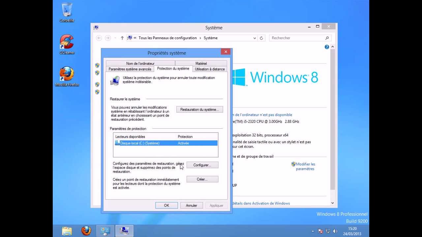Click the Firefox icon in the taskbar
The image size is (422, 237).
click(86, 231)
